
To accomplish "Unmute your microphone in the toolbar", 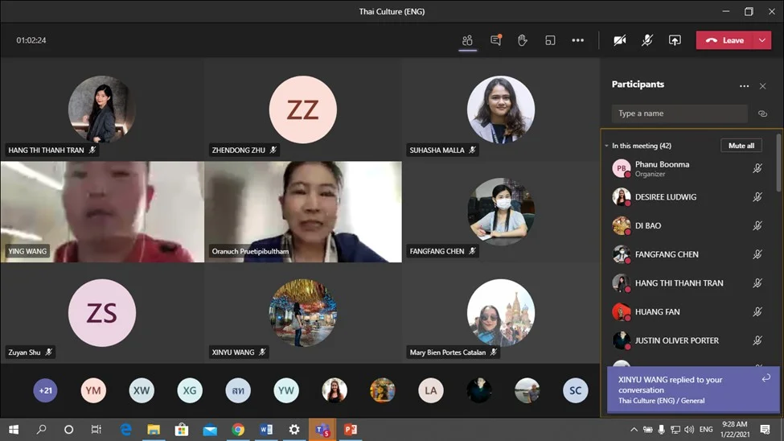I will pyautogui.click(x=647, y=40).
